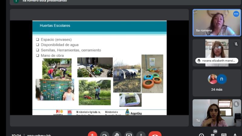The width and height of the screenshot is (242, 136).
Task: Open the activities icon
Action: click(x=235, y=135)
